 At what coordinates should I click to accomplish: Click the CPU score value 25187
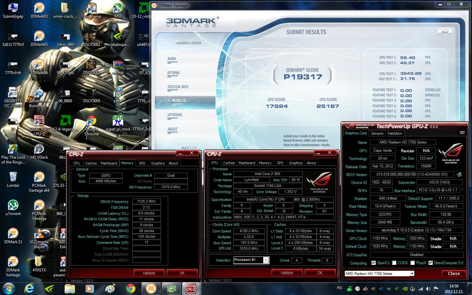coord(328,106)
